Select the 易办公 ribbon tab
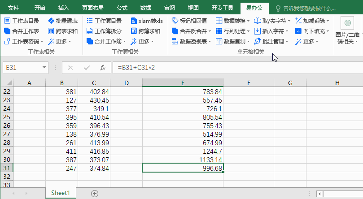 [254, 8]
